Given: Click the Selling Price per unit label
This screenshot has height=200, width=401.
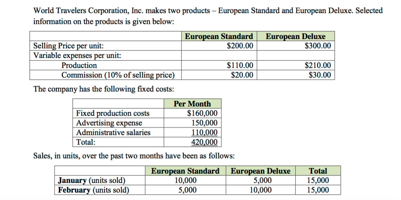Looking at the screenshot, I should pos(70,46).
